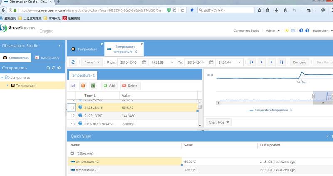Toggle the Temperature.temperature - C chart legend
333x176 pixels.
pos(271,110)
